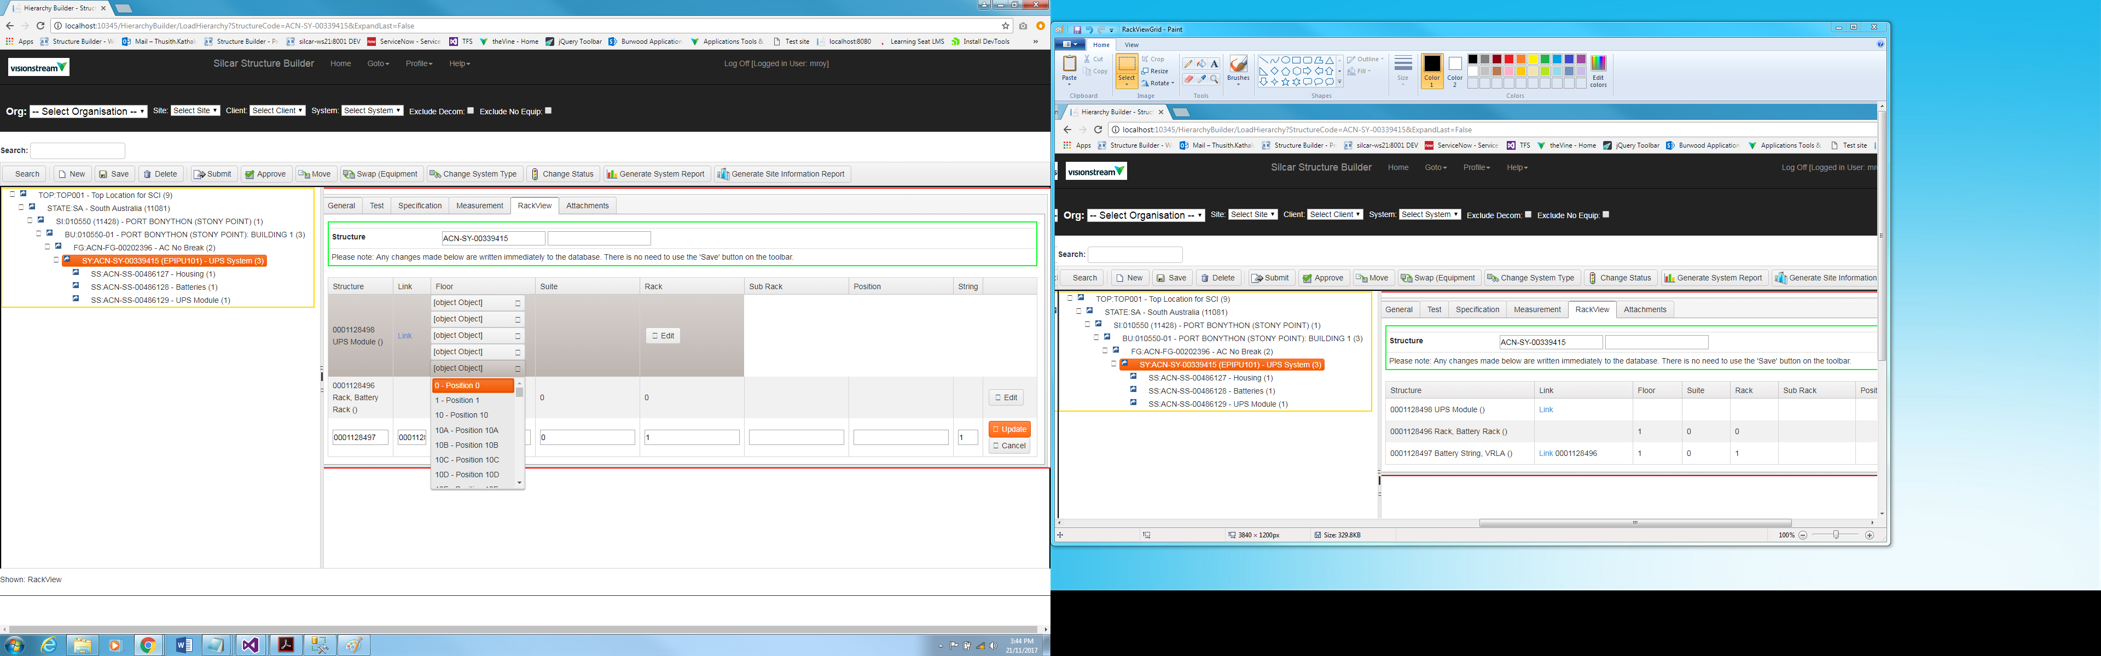
Task: Click the orange Update button
Action: click(1009, 430)
